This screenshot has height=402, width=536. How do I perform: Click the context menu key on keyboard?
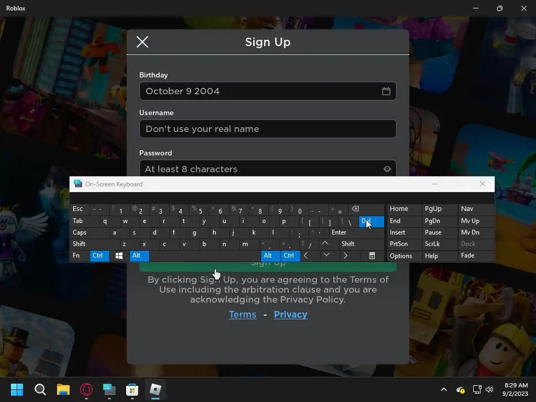click(x=372, y=255)
